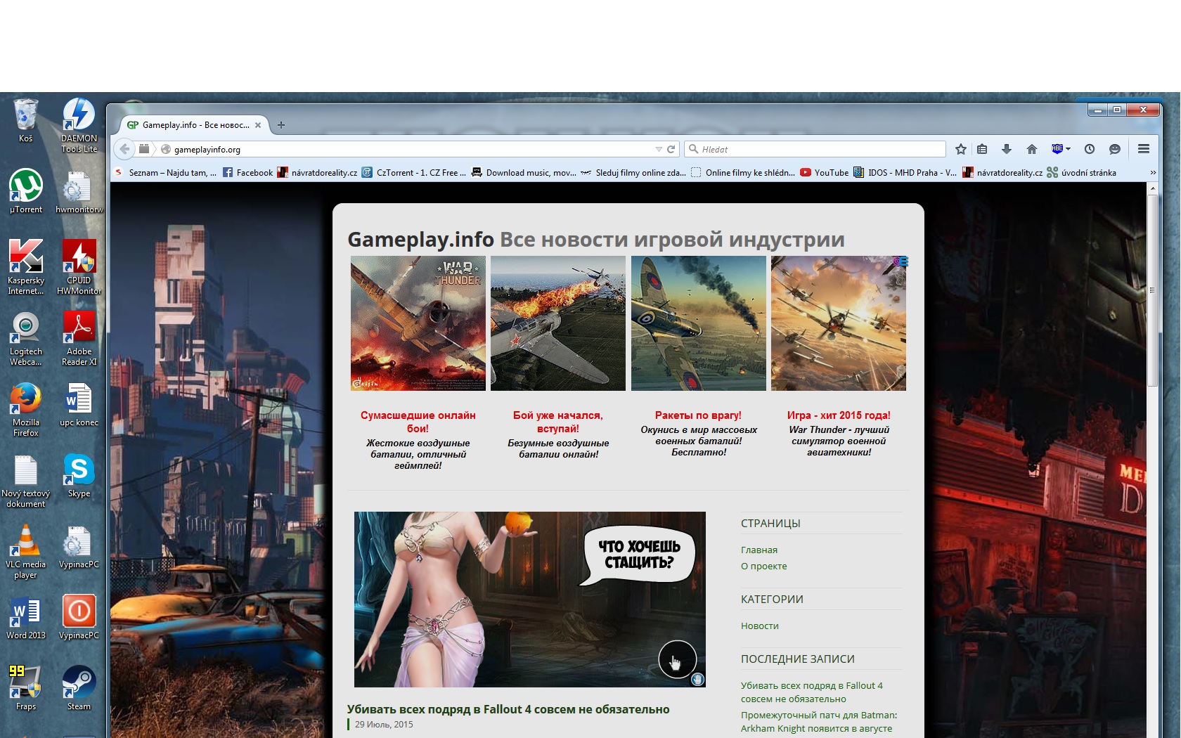Screen dimensions: 1181x738
Task: Open µTorrent desktop icon
Action: 25,191
